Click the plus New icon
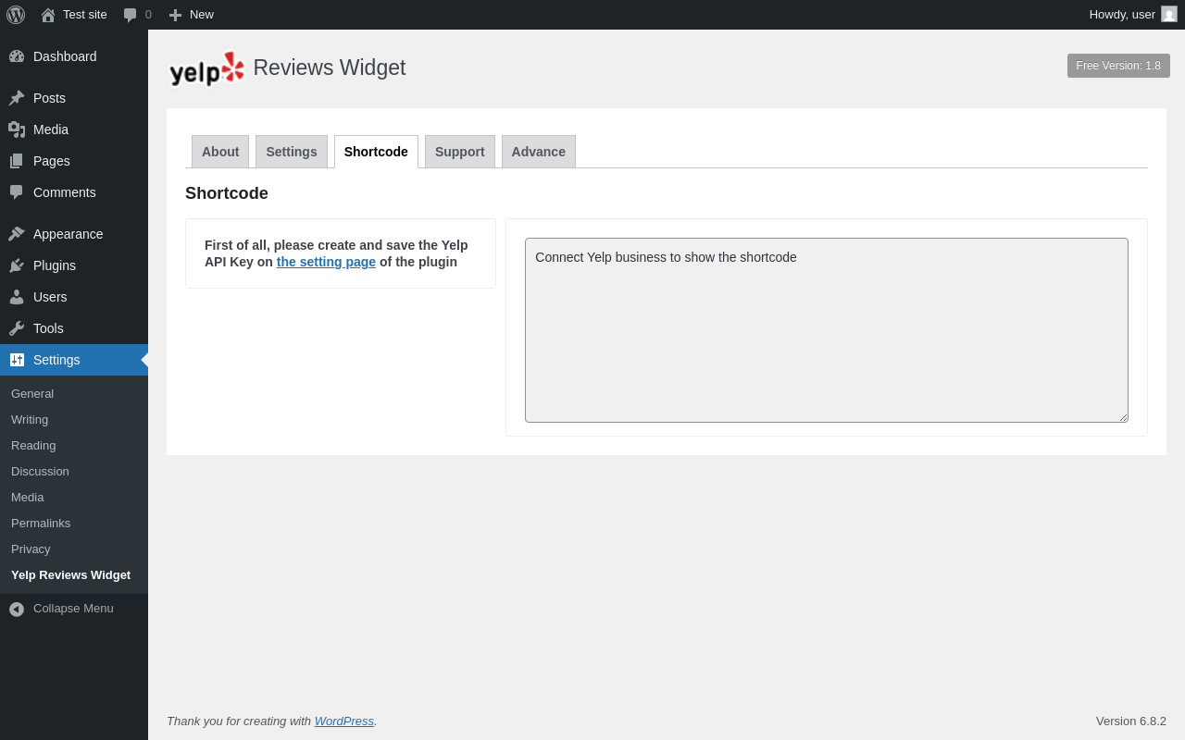Screen dimensions: 1185x740 [175, 15]
